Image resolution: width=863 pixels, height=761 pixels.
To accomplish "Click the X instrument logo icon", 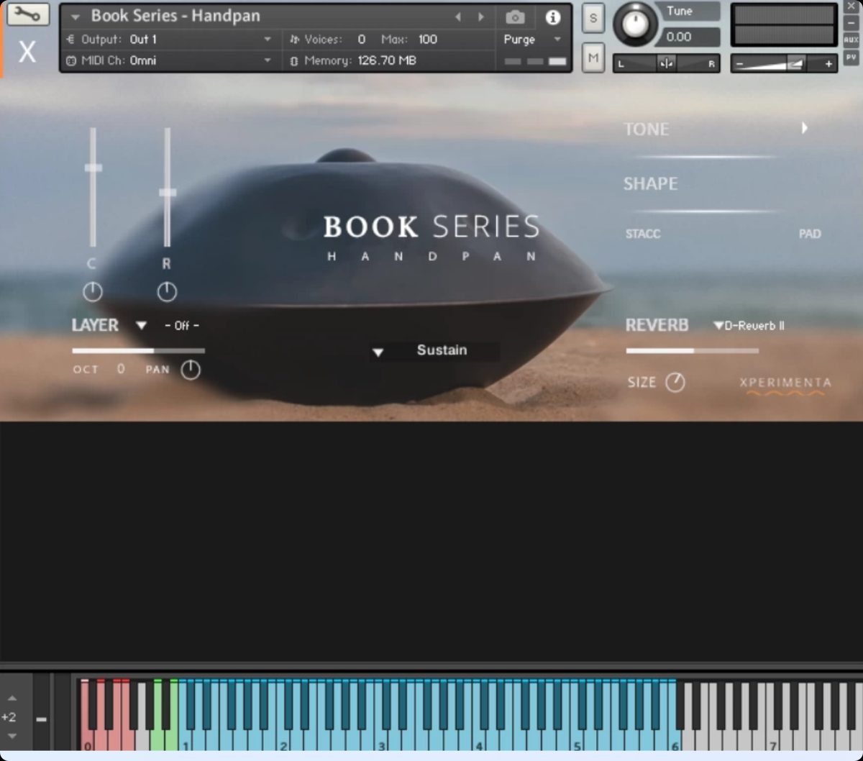I will pyautogui.click(x=27, y=52).
